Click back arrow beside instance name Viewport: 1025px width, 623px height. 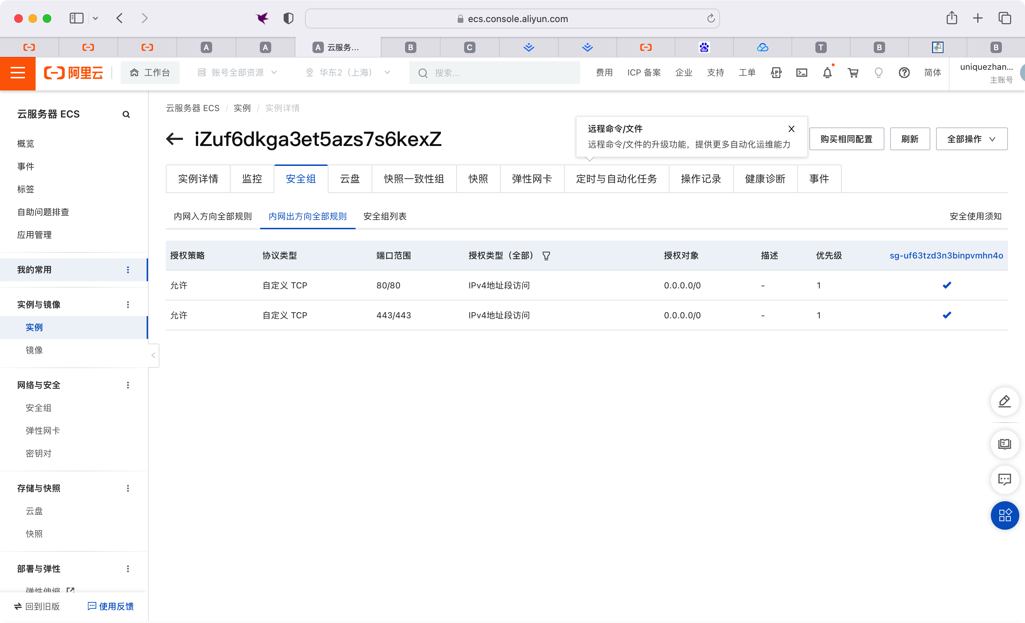[x=174, y=138]
